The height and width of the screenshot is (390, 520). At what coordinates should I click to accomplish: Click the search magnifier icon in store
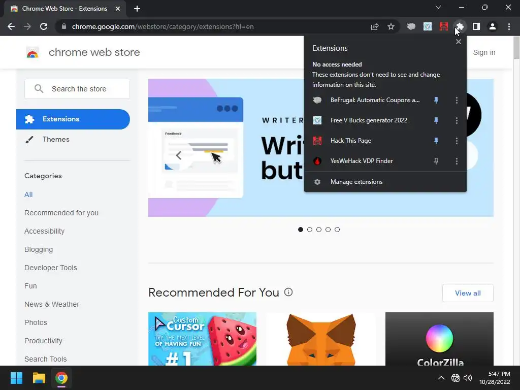pos(39,88)
